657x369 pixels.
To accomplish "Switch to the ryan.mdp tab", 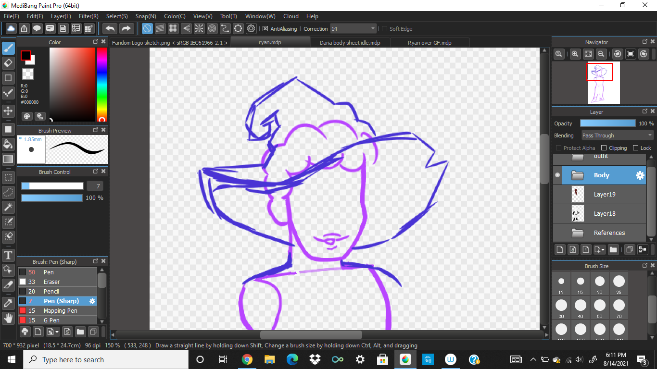I will [270, 42].
